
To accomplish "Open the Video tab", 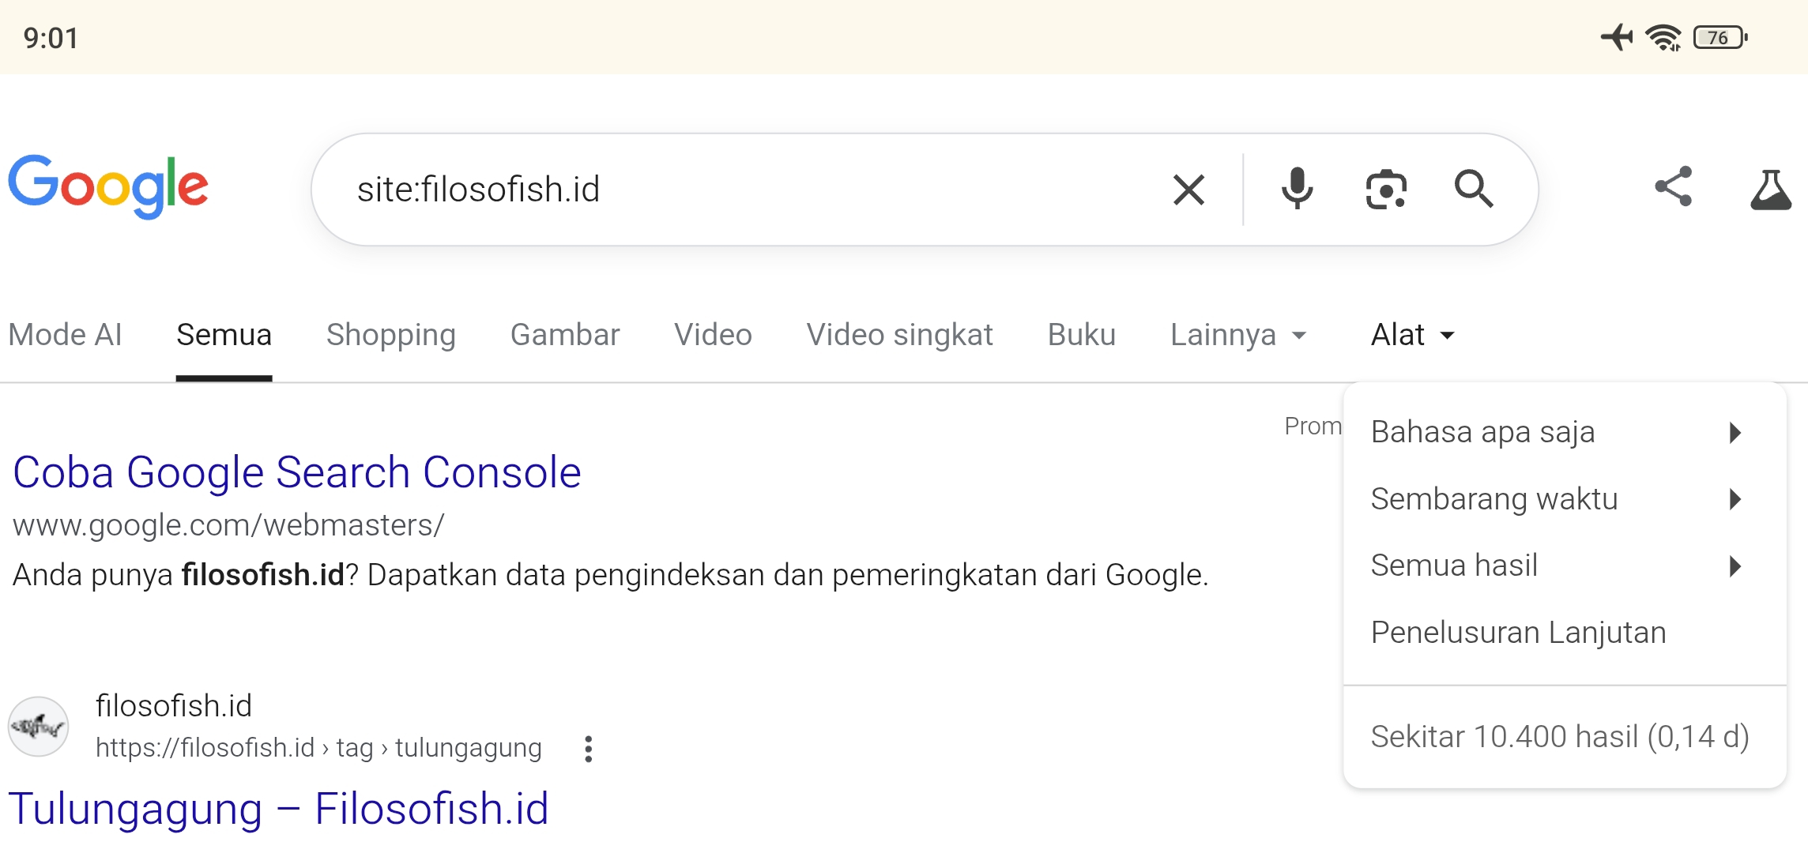I will (713, 335).
